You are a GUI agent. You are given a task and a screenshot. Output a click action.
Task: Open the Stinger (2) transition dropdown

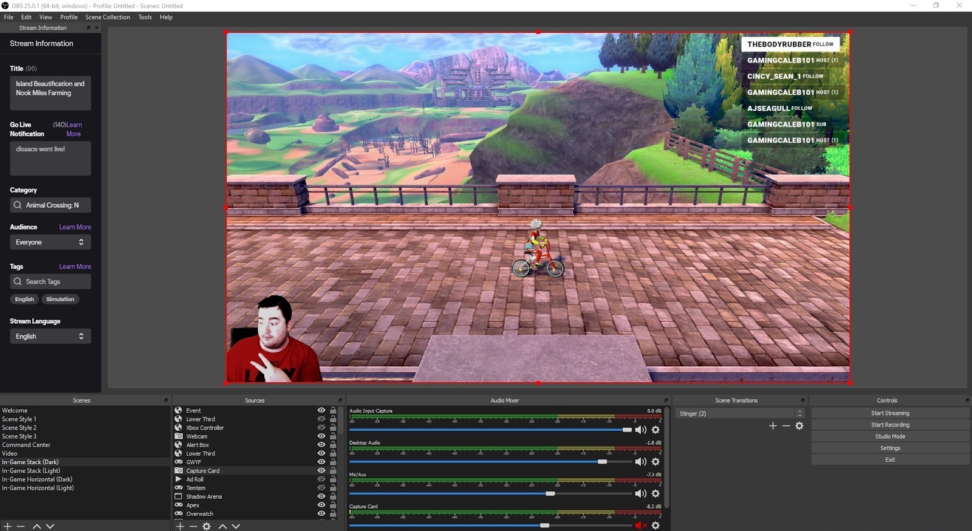pyautogui.click(x=739, y=413)
